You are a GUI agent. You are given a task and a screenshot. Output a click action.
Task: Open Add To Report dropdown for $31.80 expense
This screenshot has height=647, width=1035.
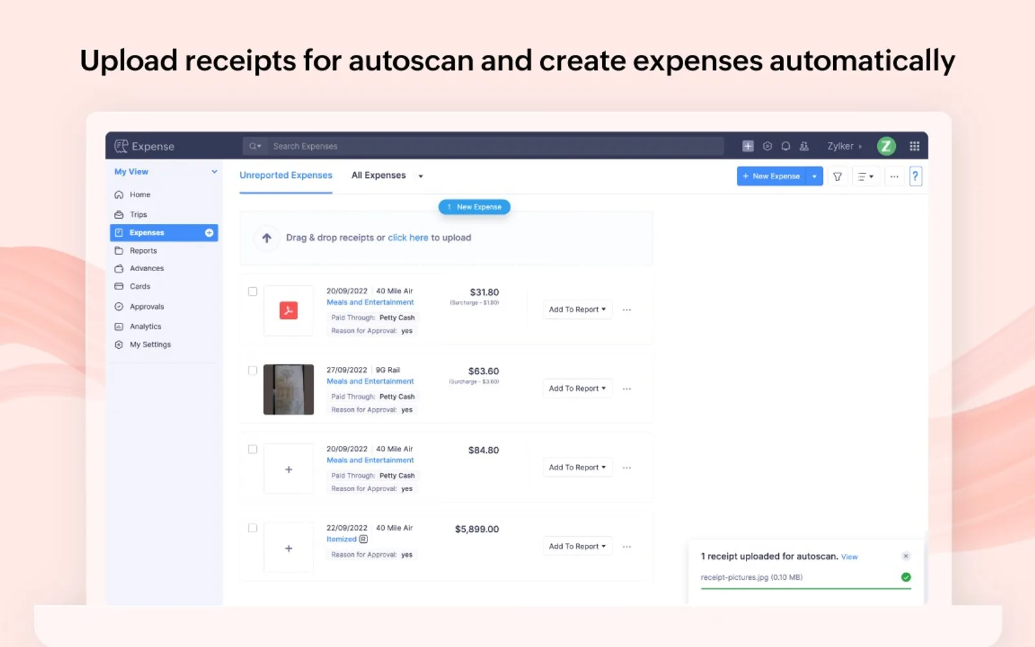[578, 310]
